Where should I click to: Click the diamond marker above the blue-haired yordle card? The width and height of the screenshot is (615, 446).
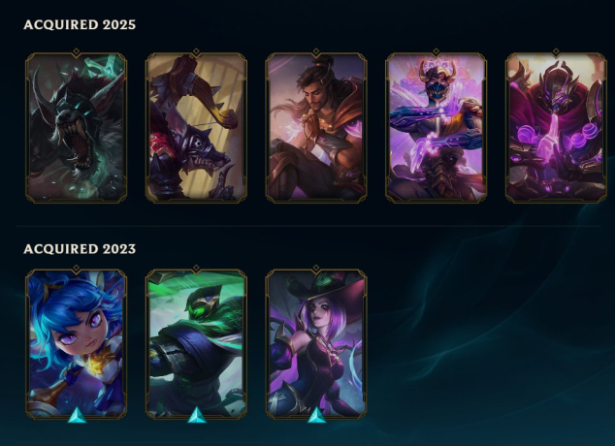76,268
